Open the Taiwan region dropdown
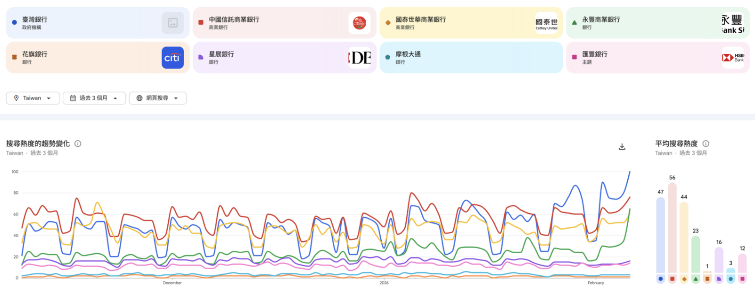Viewport: 755px width, 290px height. point(33,98)
